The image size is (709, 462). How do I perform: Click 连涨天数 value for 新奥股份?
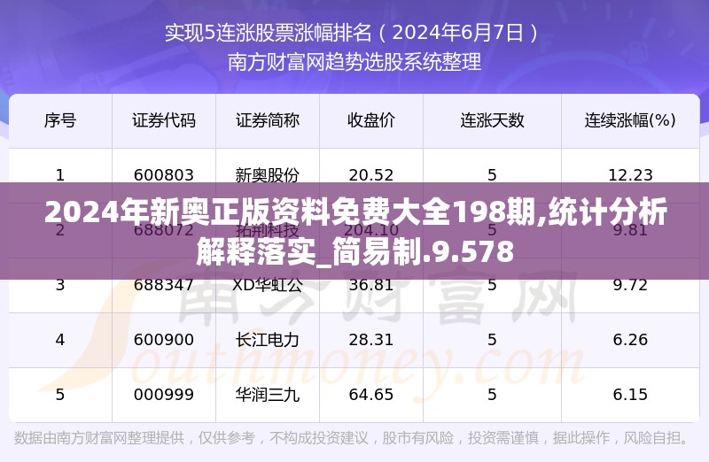coord(492,174)
